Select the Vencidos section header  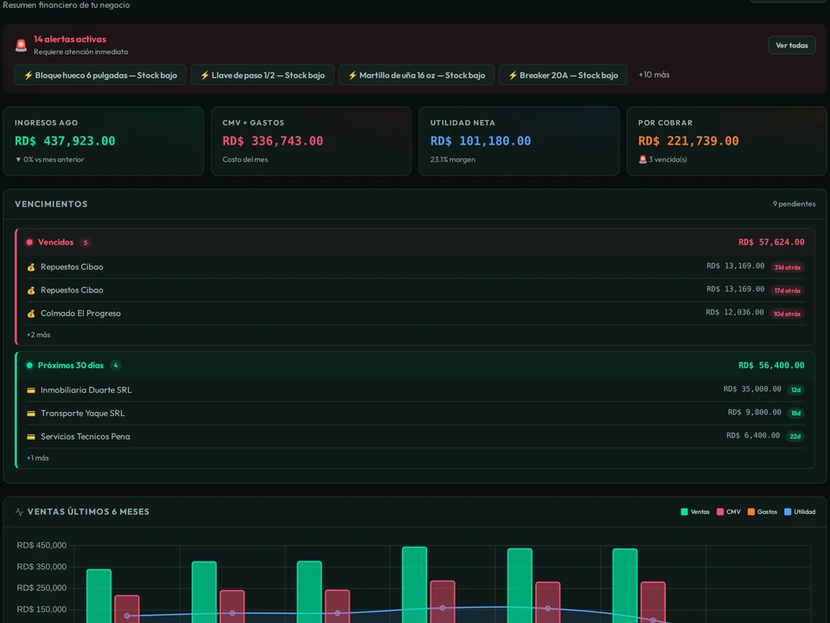[x=416, y=242]
